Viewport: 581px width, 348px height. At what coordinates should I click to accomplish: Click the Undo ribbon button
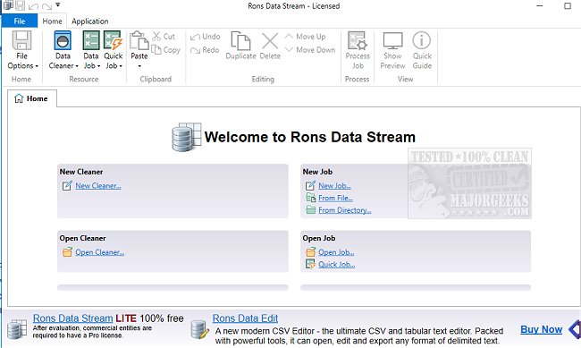[x=205, y=37]
